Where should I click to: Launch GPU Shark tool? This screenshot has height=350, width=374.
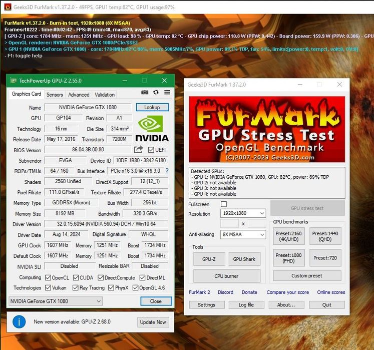pyautogui.click(x=244, y=259)
